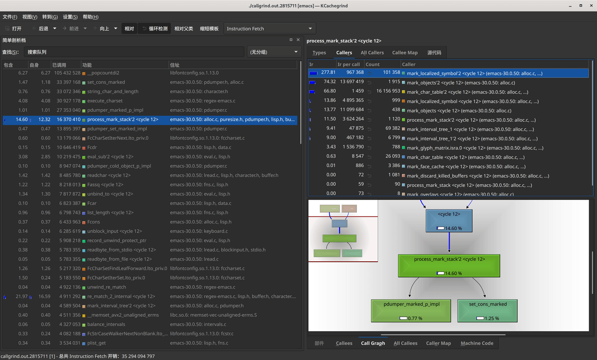Open the (无分组) grouping dropdown

(x=273, y=52)
